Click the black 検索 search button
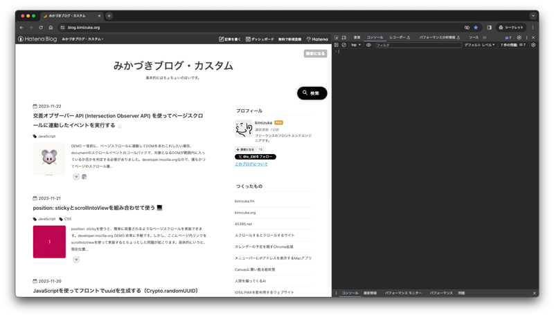The height and width of the screenshot is (317, 554). point(312,93)
